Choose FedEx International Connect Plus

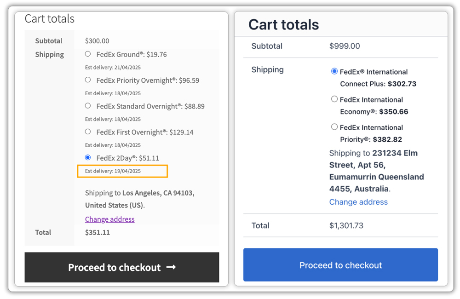335,71
